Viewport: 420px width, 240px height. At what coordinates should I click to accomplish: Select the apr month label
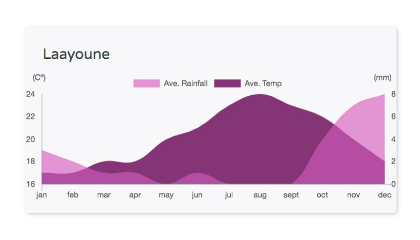[135, 195]
